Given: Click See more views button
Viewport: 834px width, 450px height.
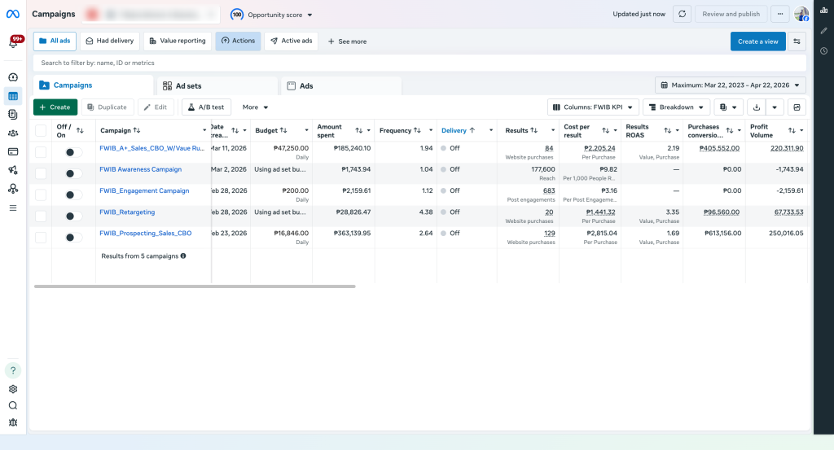Looking at the screenshot, I should (x=347, y=42).
